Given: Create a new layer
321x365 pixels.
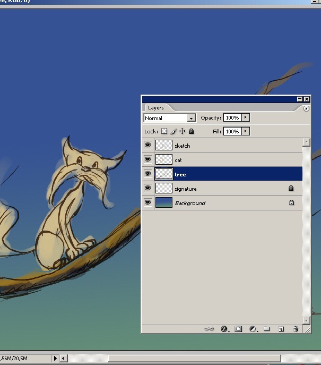Looking at the screenshot, I should [x=281, y=329].
